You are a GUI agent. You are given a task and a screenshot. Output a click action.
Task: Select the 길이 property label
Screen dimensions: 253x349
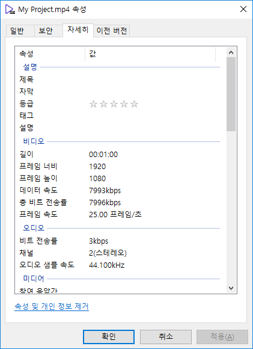click(x=26, y=154)
